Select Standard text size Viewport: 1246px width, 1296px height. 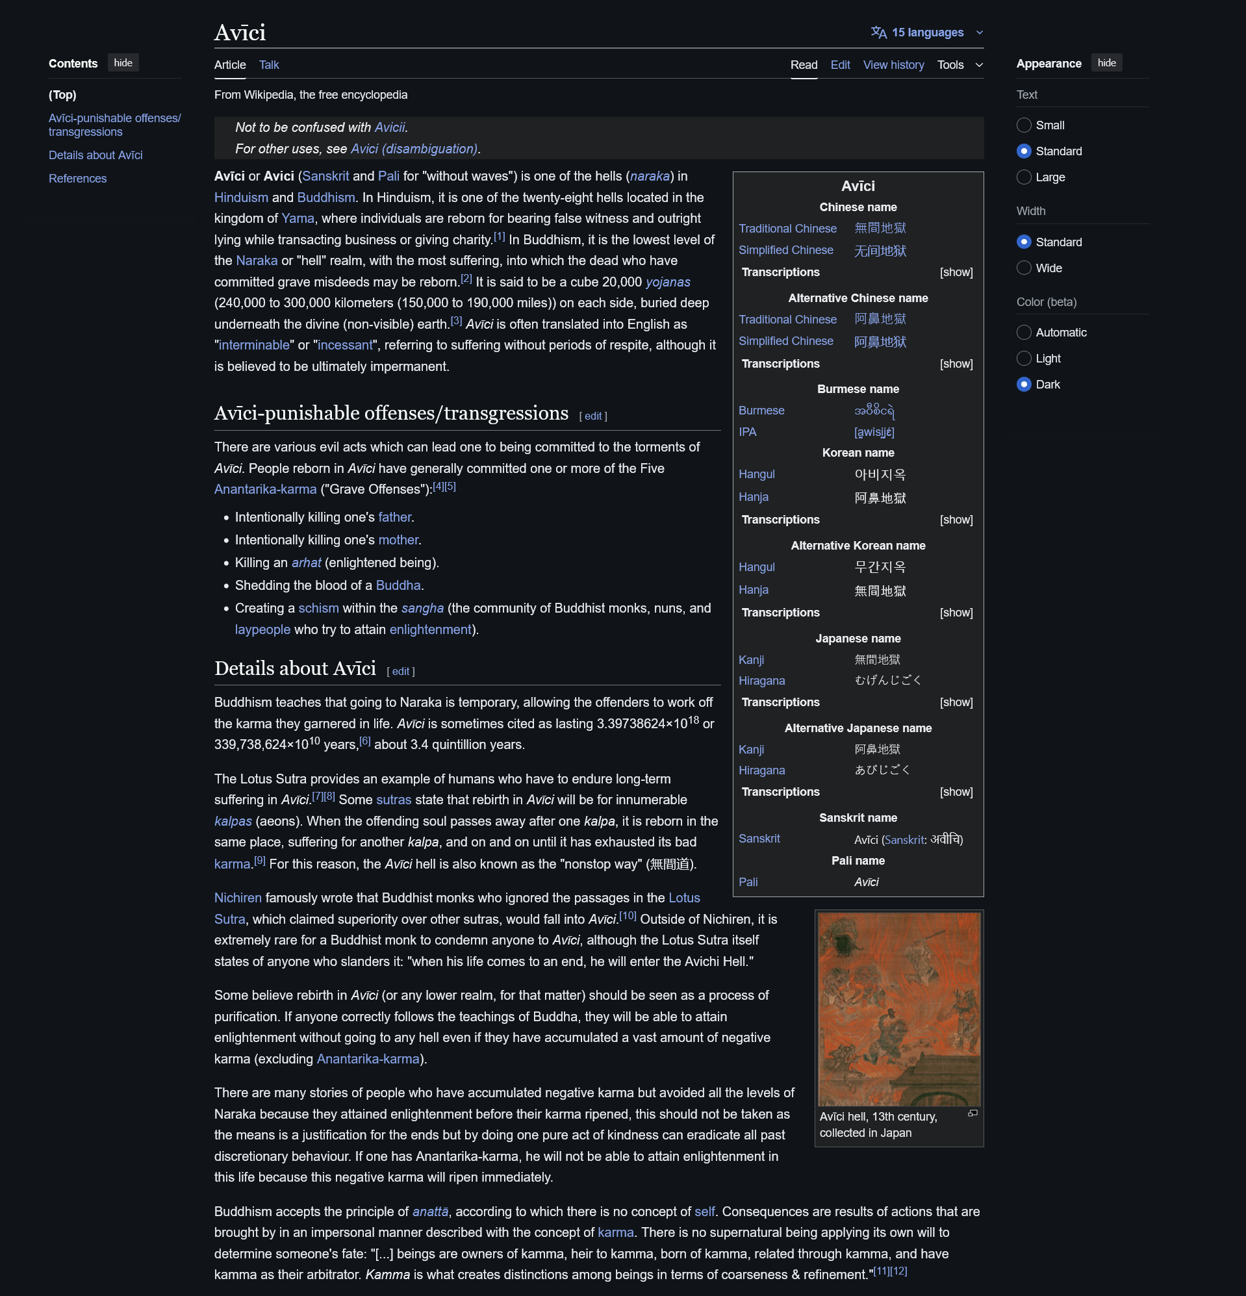click(1024, 151)
